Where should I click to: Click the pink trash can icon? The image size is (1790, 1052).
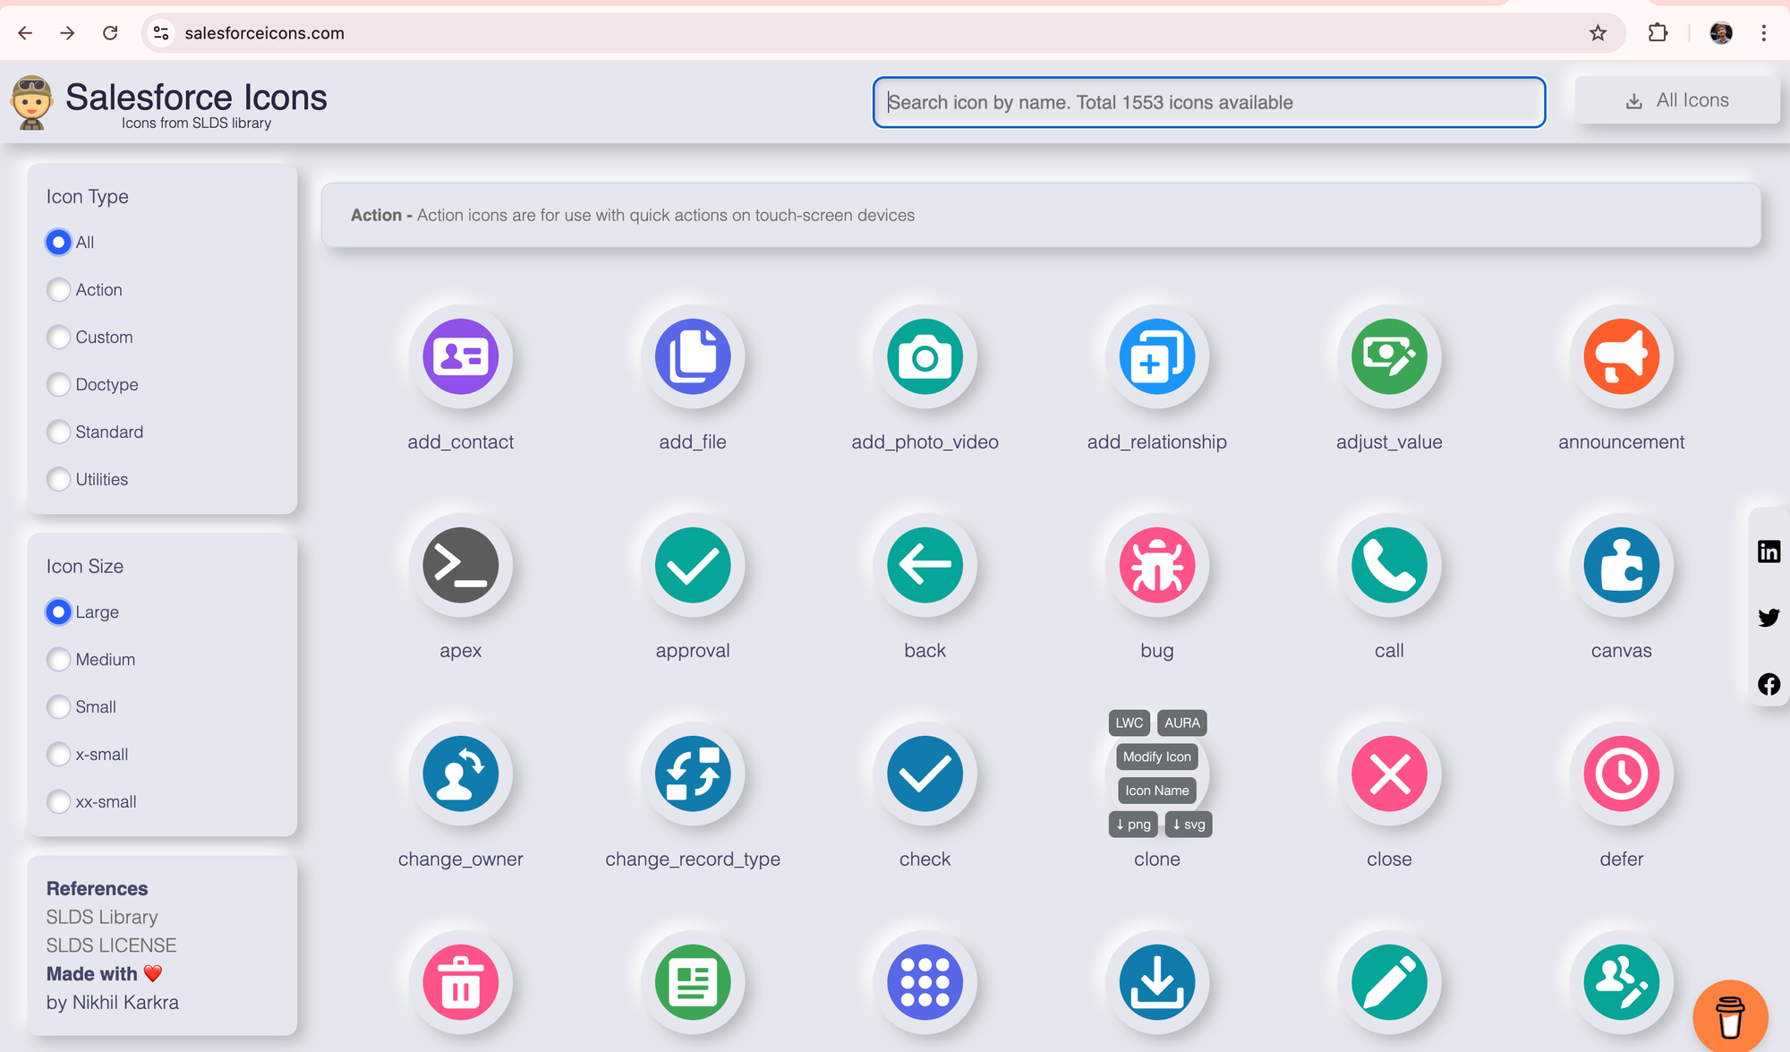460,982
